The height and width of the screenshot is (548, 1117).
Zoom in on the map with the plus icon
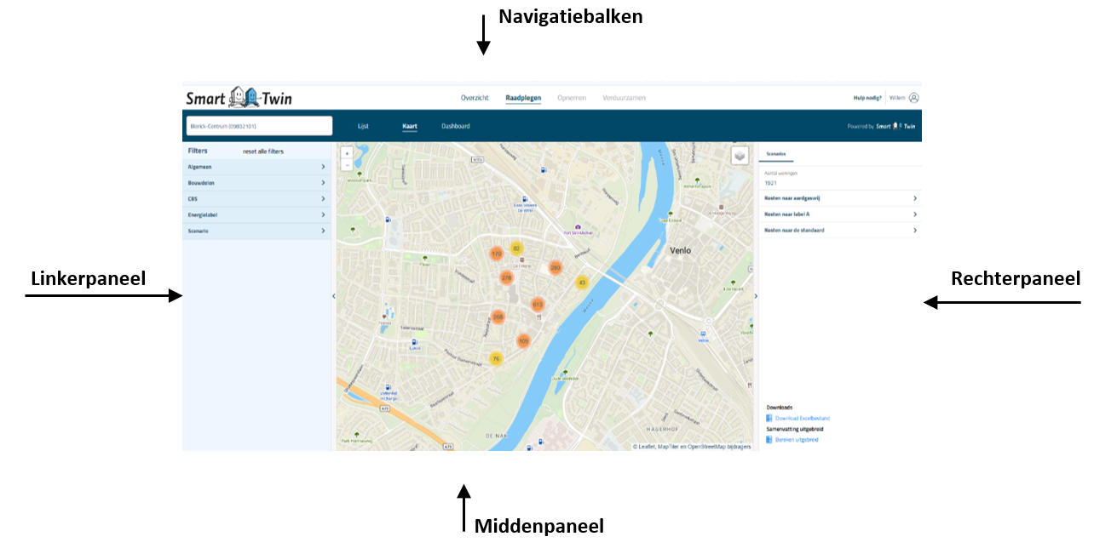click(347, 154)
